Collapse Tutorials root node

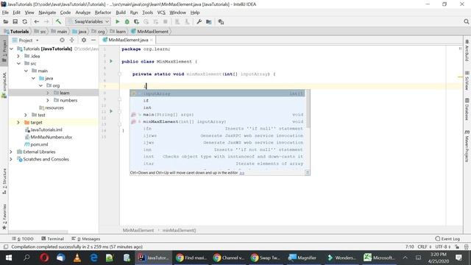12,49
